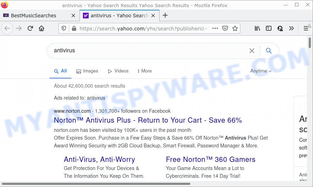
Task: Open a new tab
Action: point(165,15)
